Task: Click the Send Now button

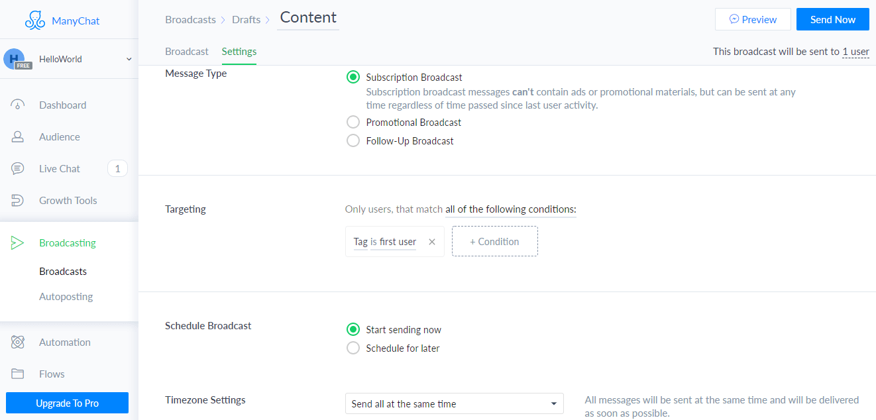Action: tap(833, 19)
